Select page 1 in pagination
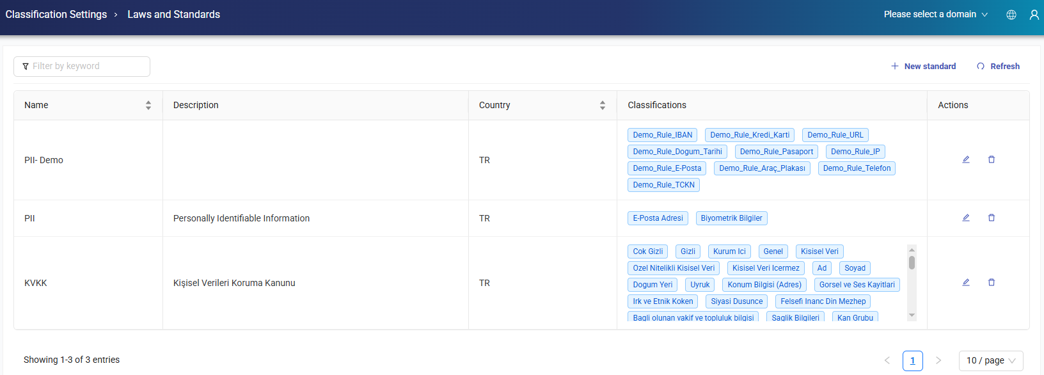Viewport: 1044px width, 375px height. [x=912, y=360]
